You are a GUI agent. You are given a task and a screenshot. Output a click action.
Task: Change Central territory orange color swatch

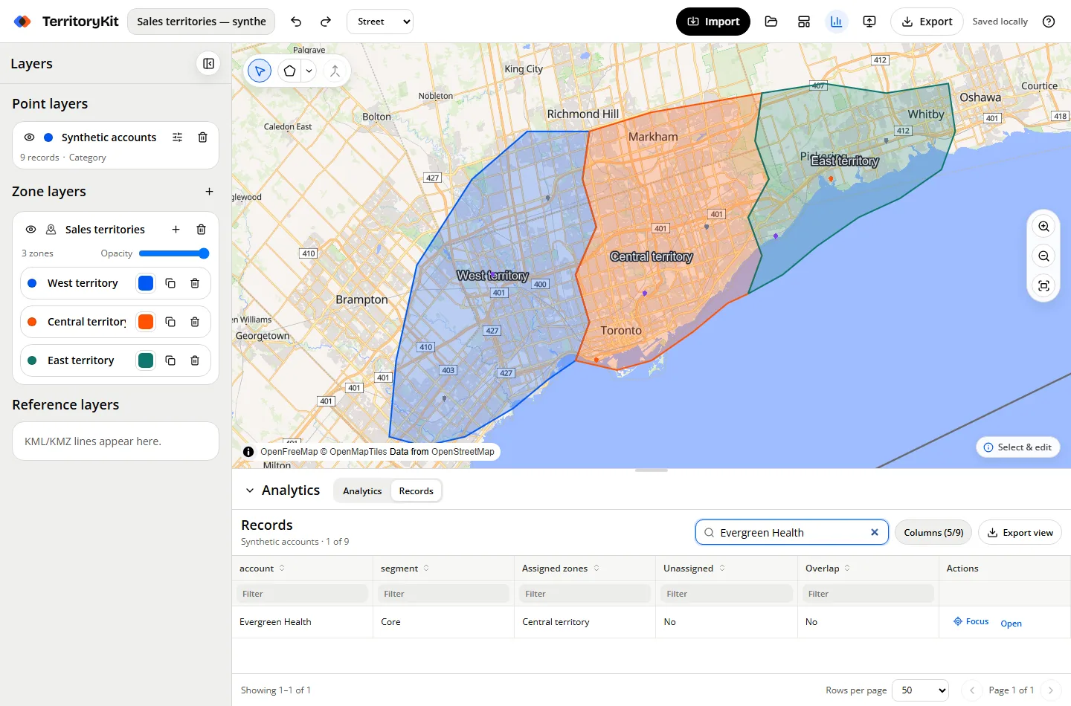[146, 322]
